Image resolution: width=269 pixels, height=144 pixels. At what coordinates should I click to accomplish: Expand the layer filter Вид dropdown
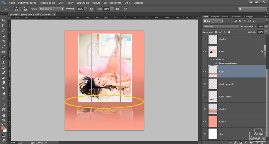pyautogui.click(x=213, y=21)
